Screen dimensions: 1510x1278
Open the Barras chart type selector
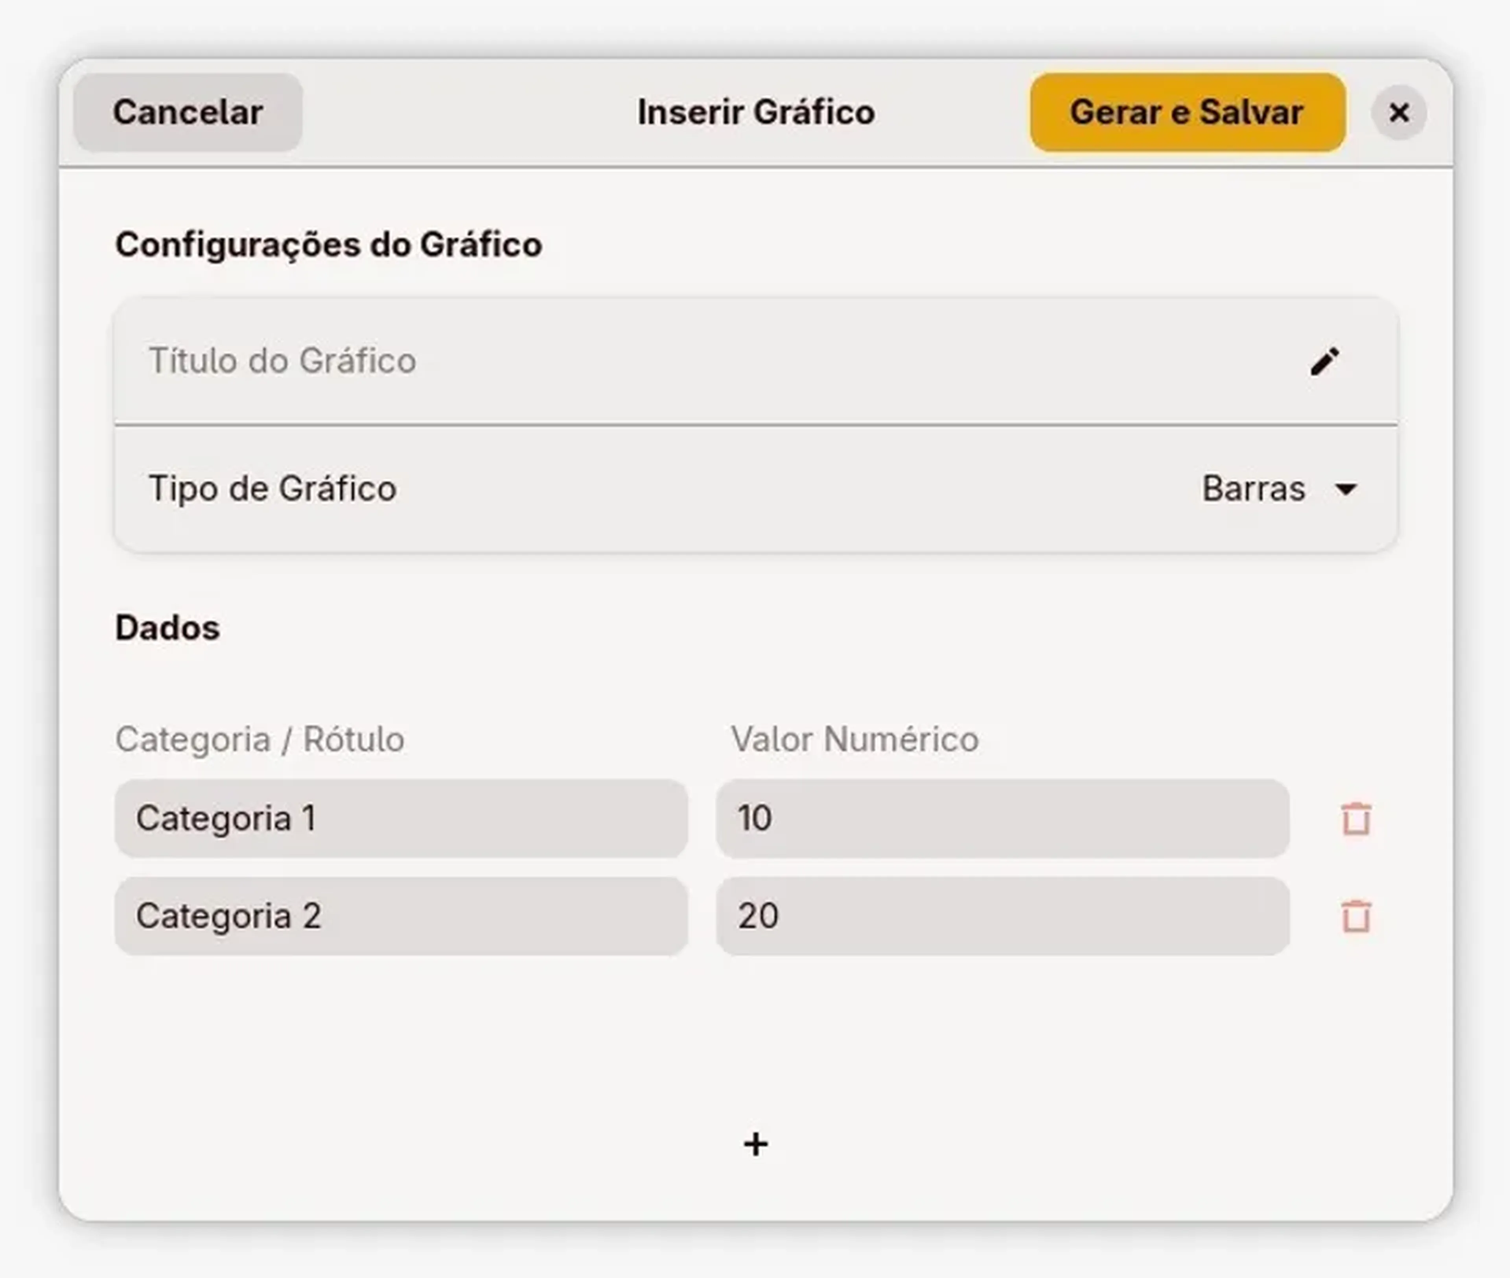coord(1254,489)
